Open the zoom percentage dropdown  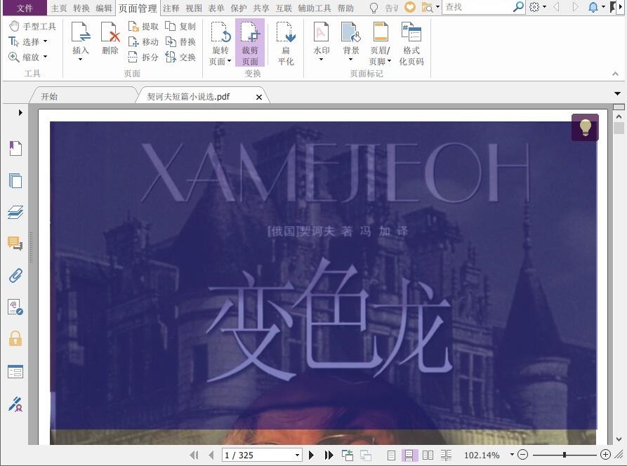click(510, 455)
